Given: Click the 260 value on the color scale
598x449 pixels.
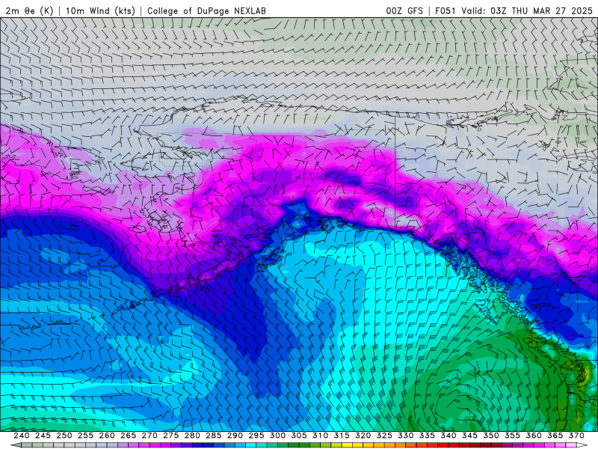Looking at the screenshot, I should click(107, 436).
